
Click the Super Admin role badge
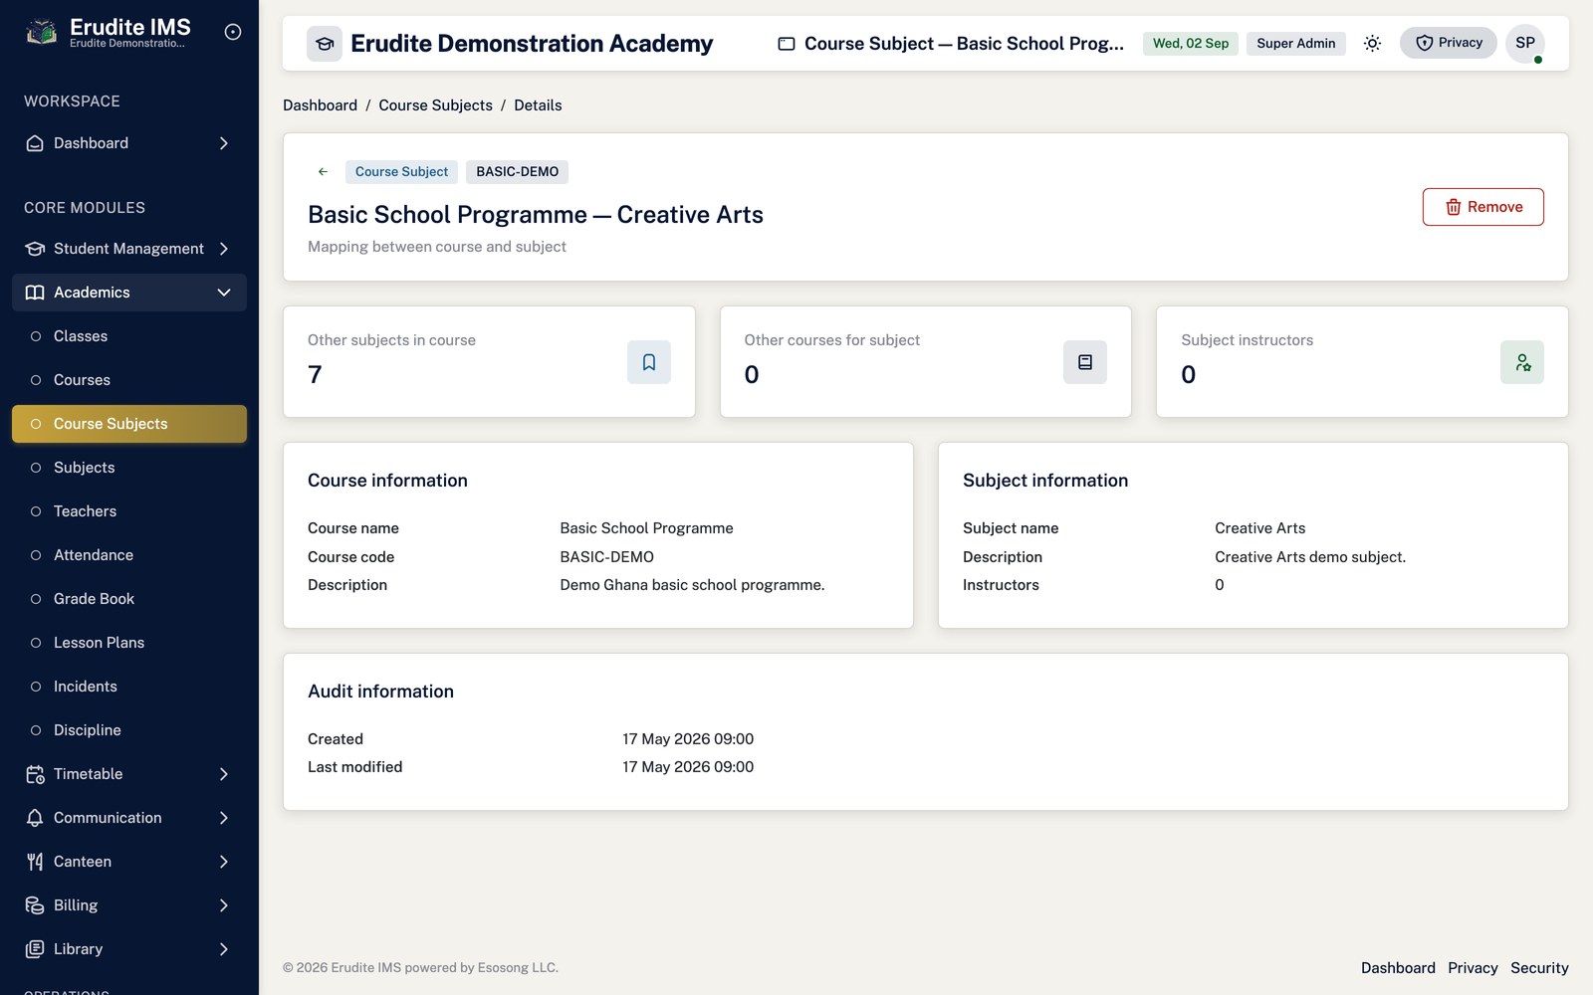click(x=1295, y=43)
